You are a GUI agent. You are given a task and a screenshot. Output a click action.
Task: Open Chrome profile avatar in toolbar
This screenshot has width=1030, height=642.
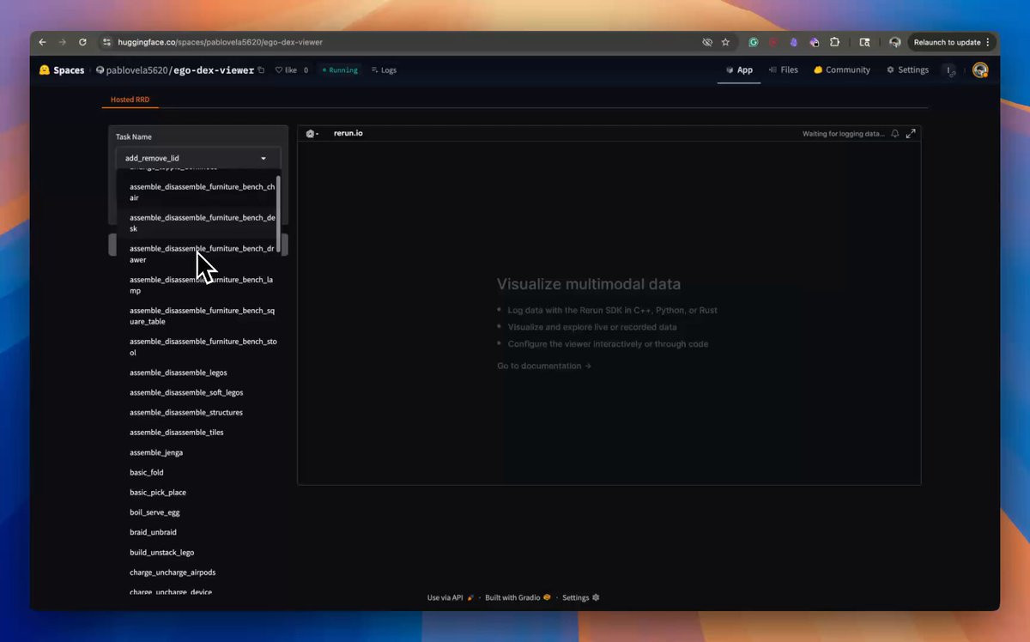point(895,42)
